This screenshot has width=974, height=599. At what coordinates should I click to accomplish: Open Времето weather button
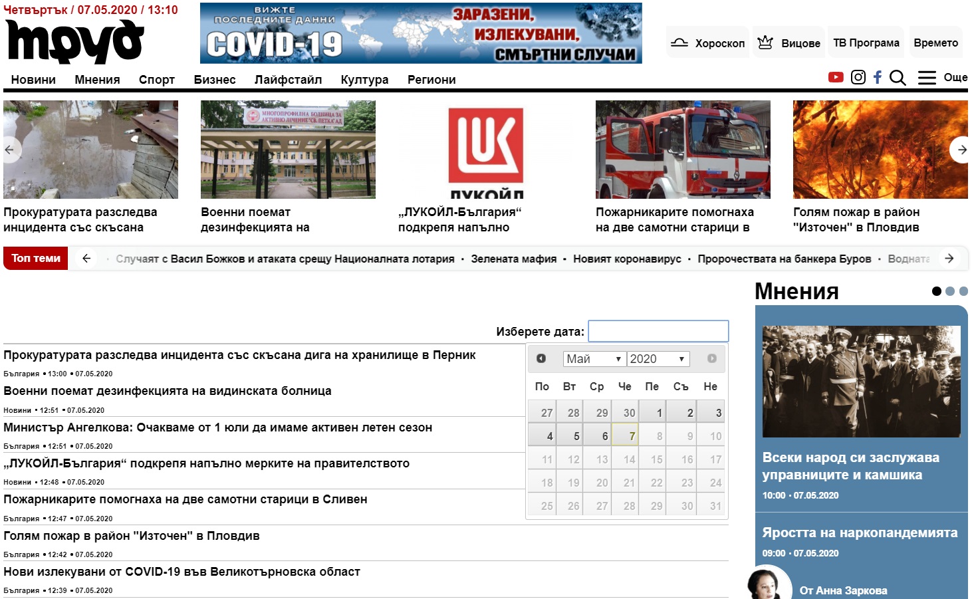tap(936, 43)
